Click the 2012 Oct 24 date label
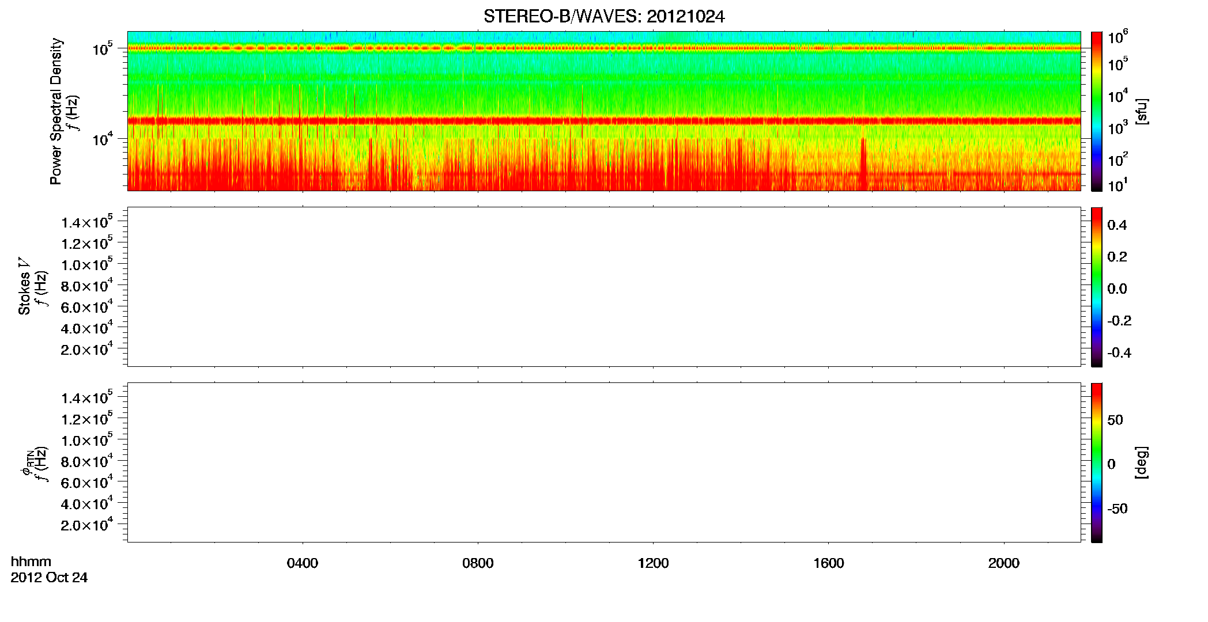Screen dimensions: 1208x622 pos(49,578)
